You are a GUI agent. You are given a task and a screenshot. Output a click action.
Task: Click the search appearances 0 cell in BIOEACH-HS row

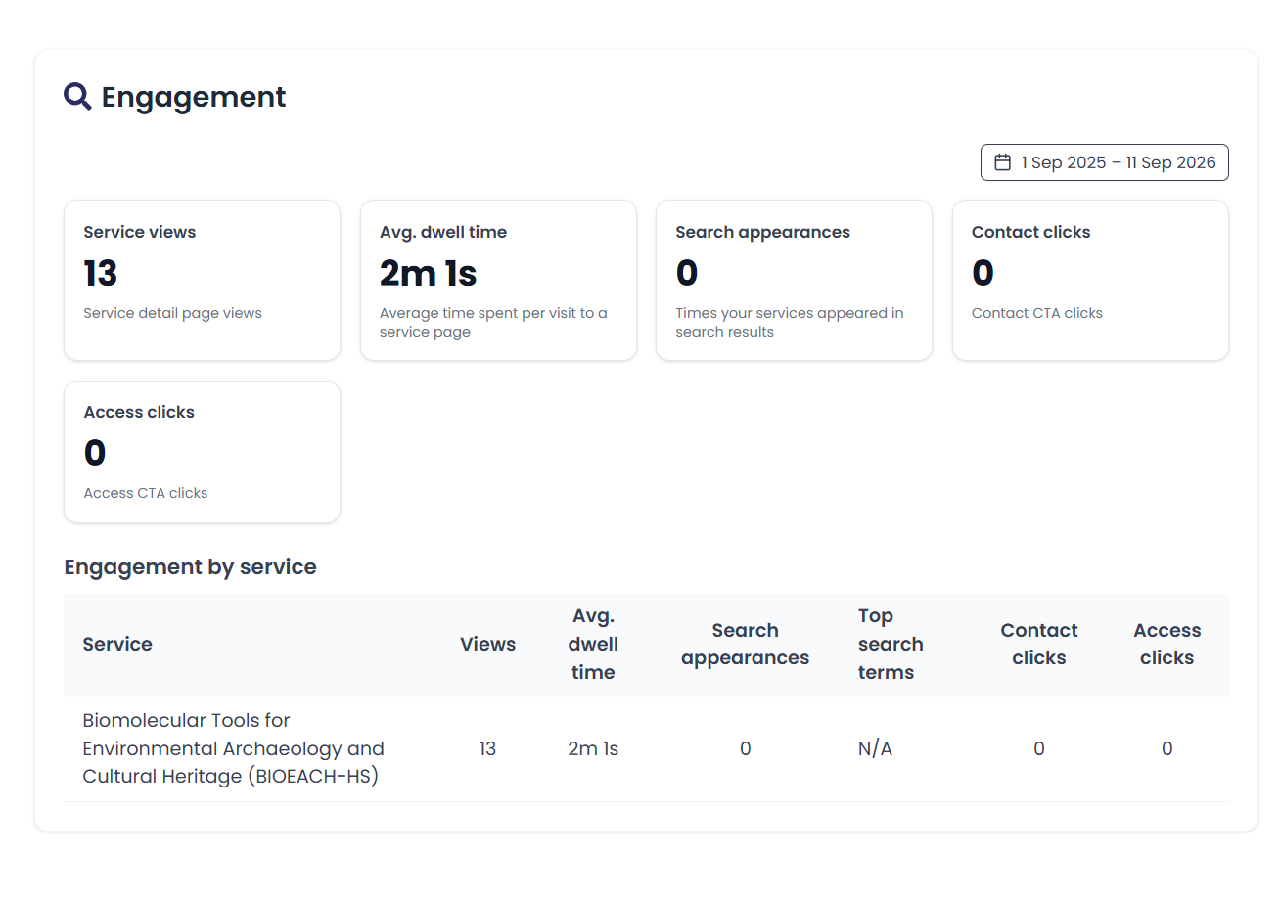[746, 748]
